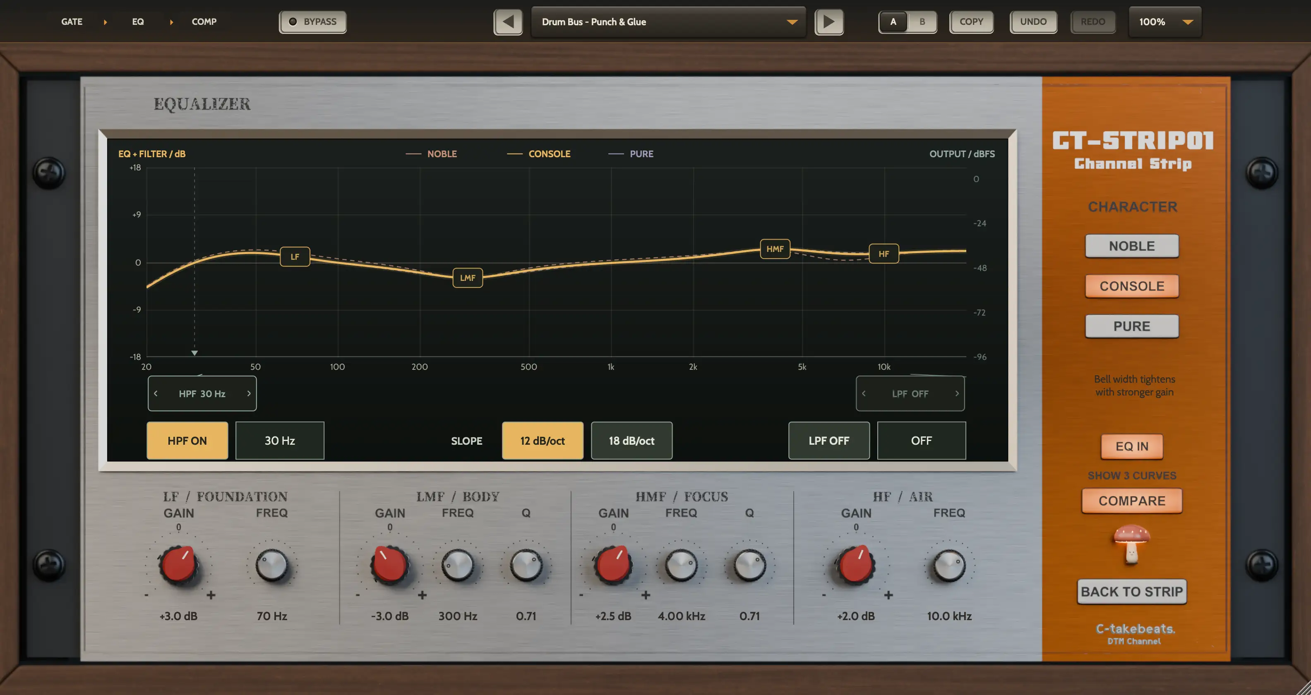The width and height of the screenshot is (1311, 695).
Task: Choose the 12 dB/oct slope
Action: (x=543, y=441)
